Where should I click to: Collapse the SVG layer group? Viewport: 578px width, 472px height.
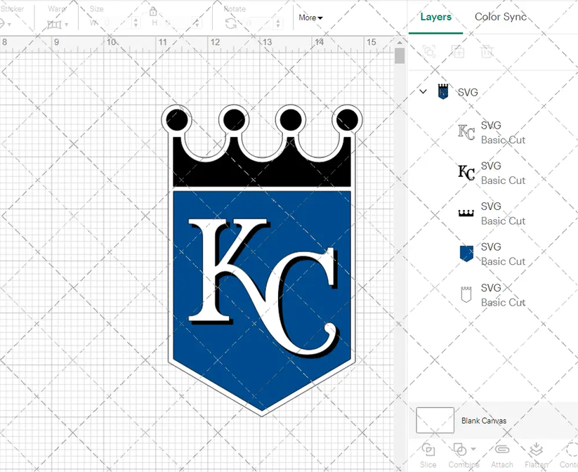[423, 91]
